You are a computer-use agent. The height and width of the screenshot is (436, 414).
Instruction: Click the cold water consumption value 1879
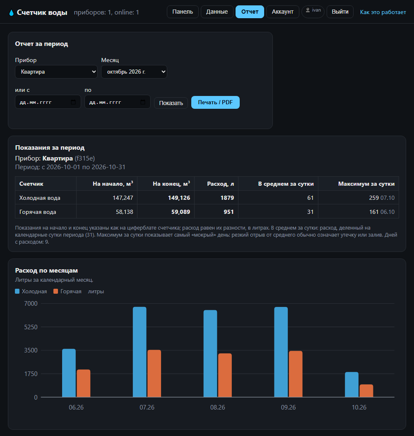tap(227, 198)
